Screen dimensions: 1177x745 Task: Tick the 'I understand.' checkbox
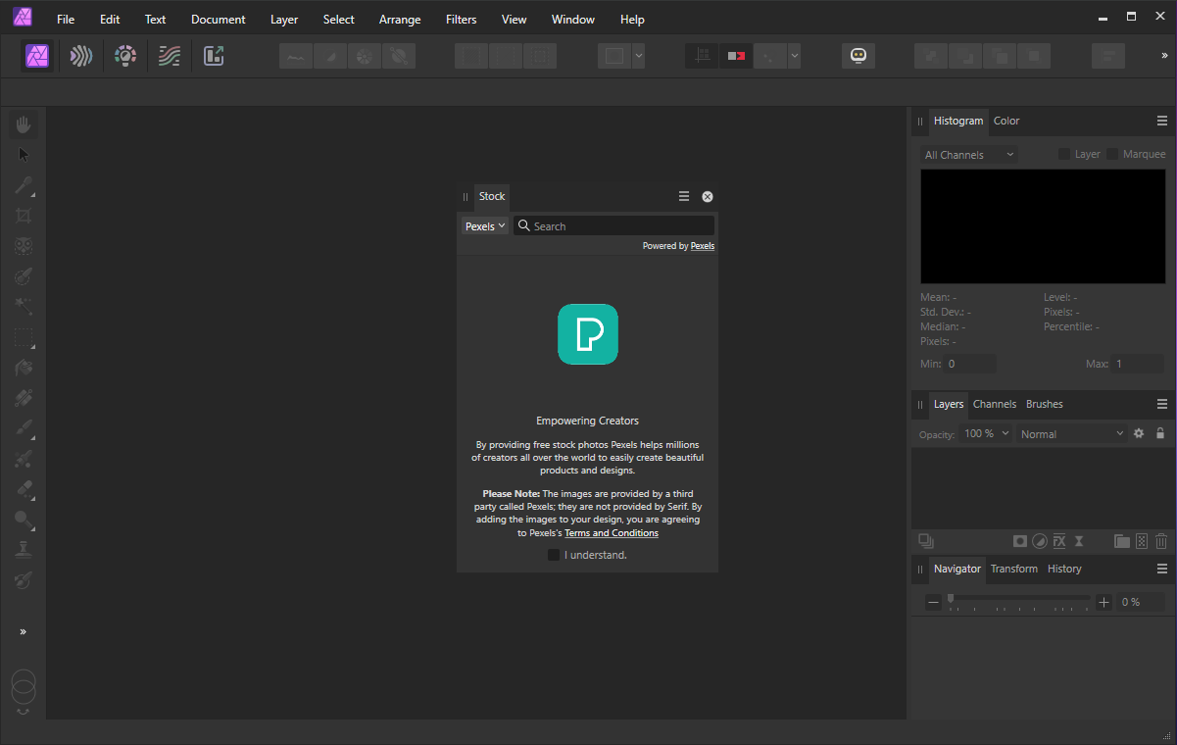point(554,555)
